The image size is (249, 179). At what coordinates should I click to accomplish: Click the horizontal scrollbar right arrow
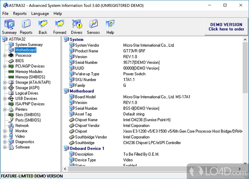(240, 169)
